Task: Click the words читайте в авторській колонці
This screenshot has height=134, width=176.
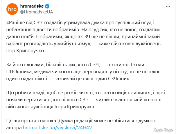Action: [x=129, y=100]
